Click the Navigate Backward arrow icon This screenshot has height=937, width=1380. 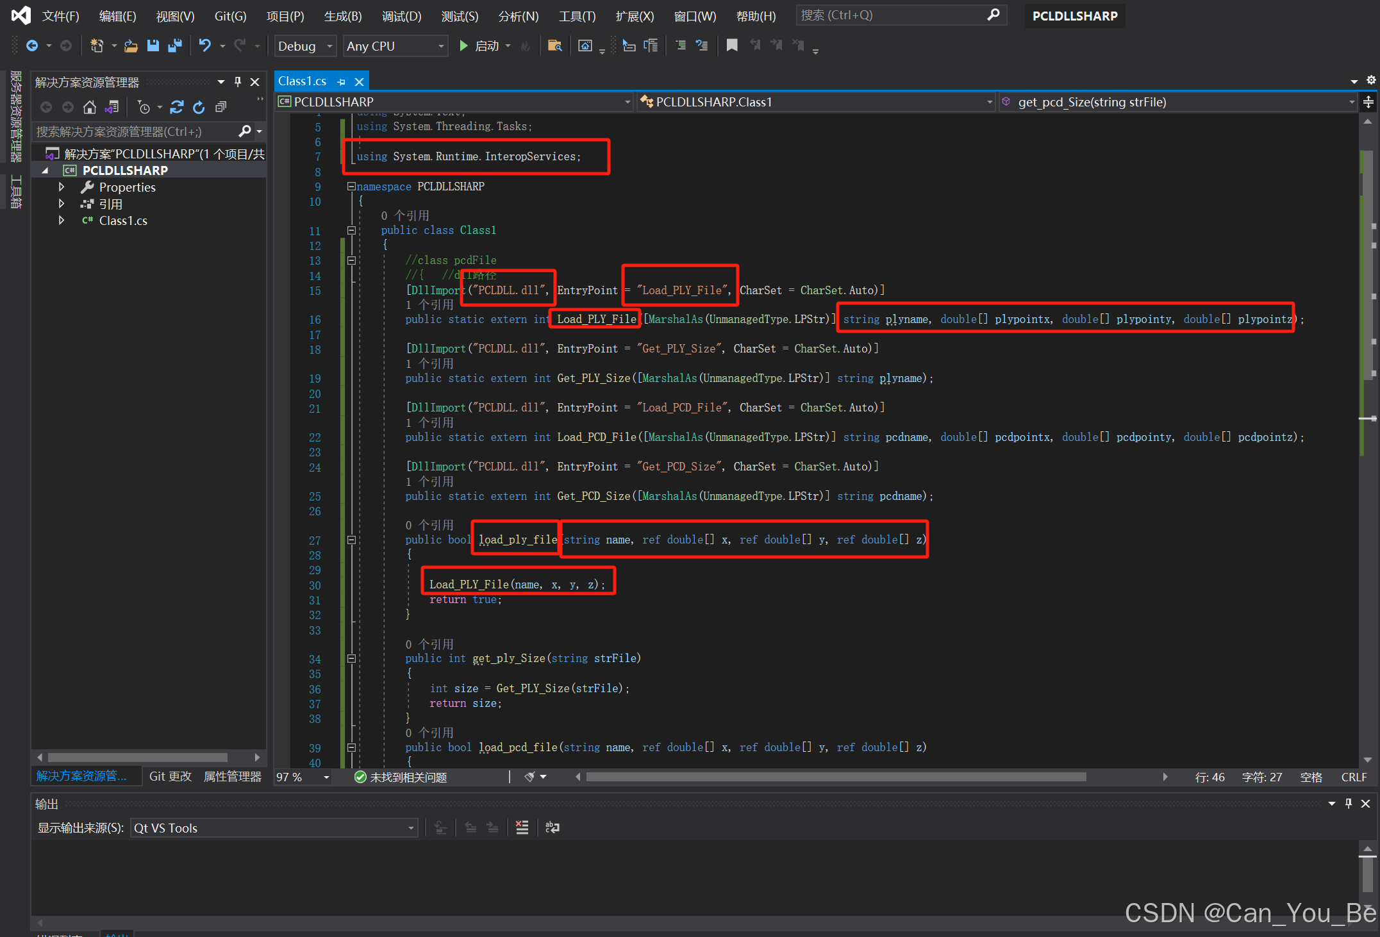33,46
